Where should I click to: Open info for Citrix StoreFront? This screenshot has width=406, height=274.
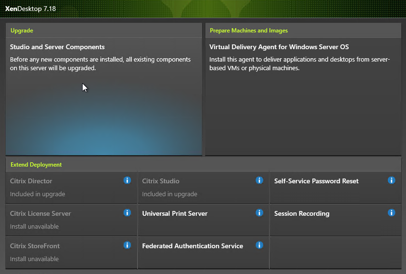pos(127,245)
